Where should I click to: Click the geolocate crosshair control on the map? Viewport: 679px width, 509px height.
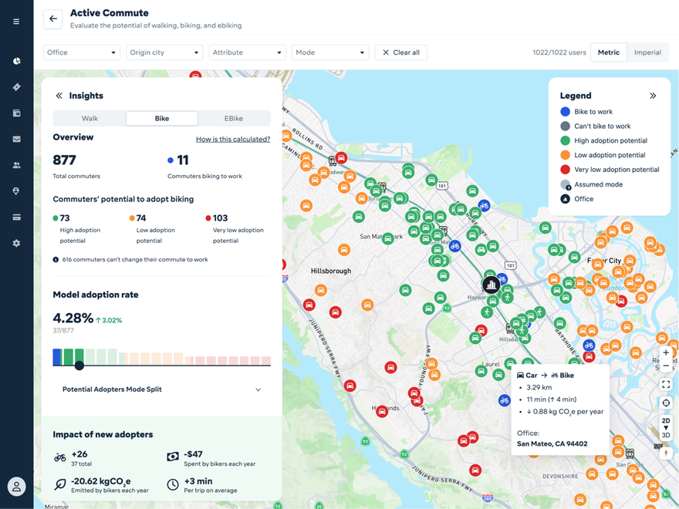tap(666, 403)
